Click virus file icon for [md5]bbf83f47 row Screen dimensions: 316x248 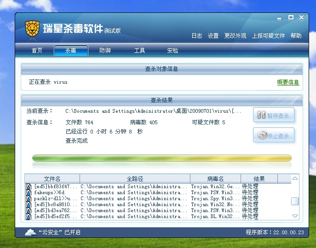(x=29, y=187)
